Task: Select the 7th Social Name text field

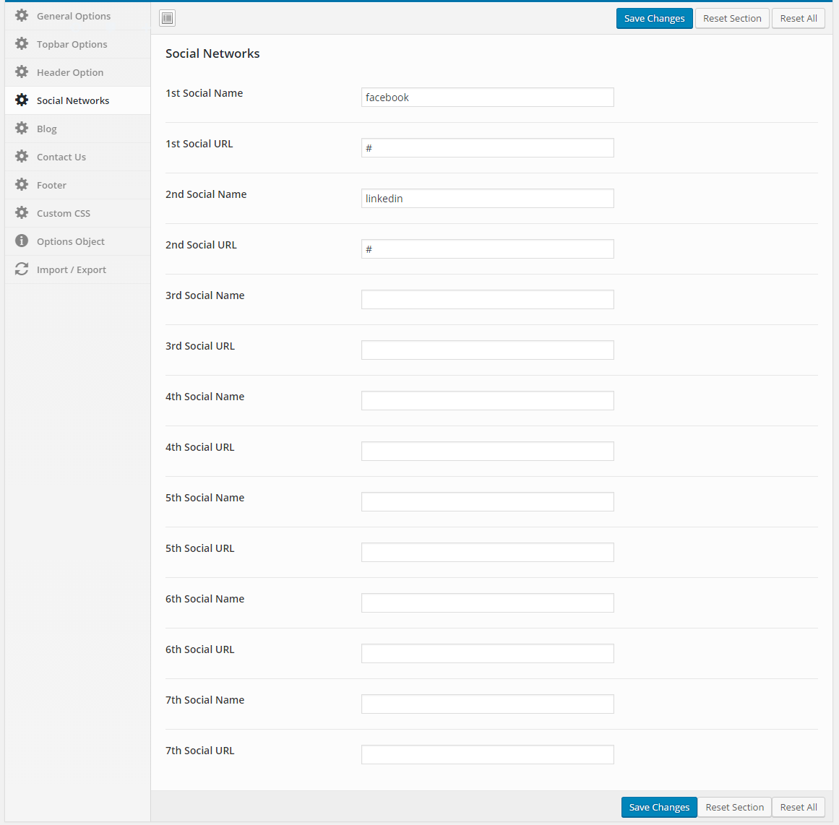Action: 487,704
